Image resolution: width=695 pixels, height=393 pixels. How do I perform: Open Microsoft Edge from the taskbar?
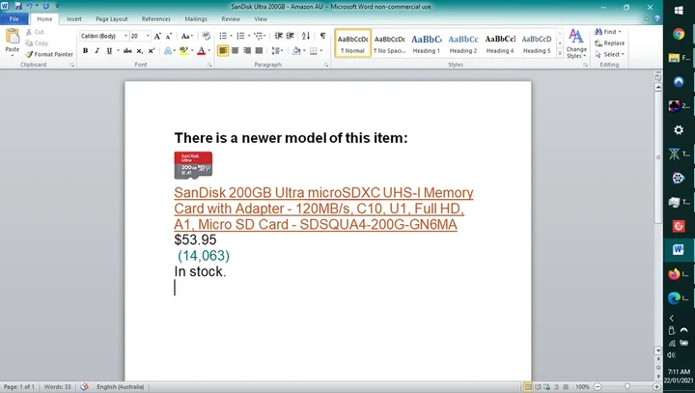coord(674,298)
